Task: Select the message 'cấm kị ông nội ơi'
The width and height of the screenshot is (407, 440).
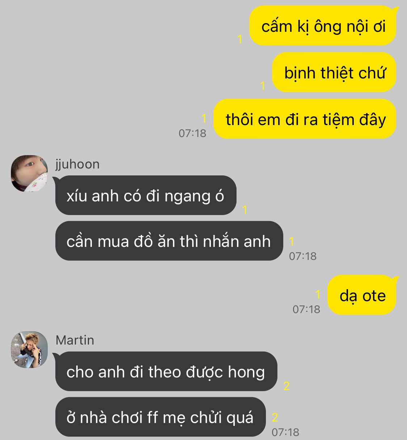Action: point(323,26)
